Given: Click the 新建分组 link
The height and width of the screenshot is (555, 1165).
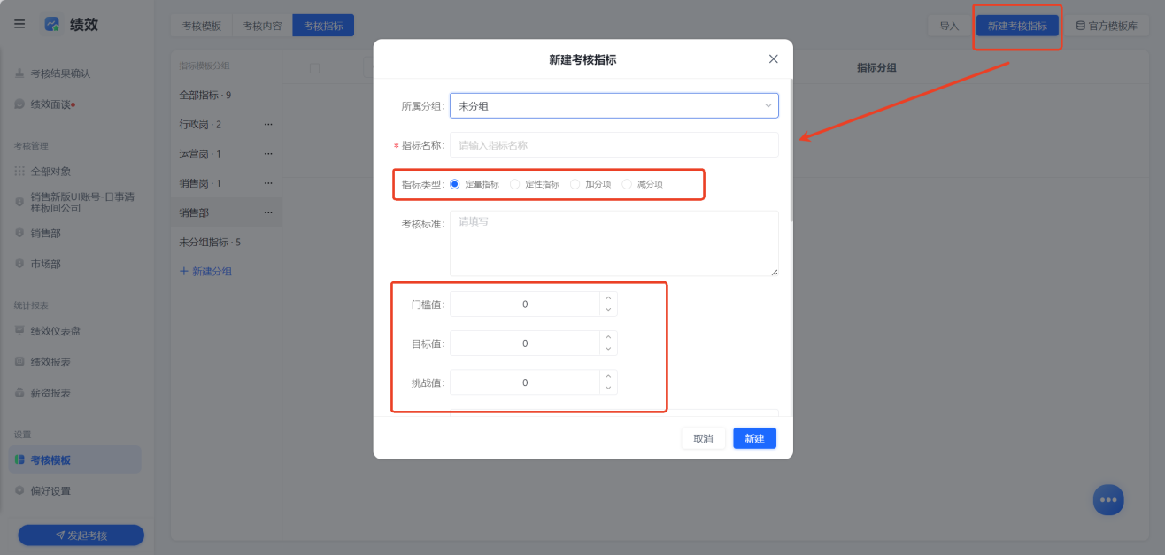Looking at the screenshot, I should (205, 271).
